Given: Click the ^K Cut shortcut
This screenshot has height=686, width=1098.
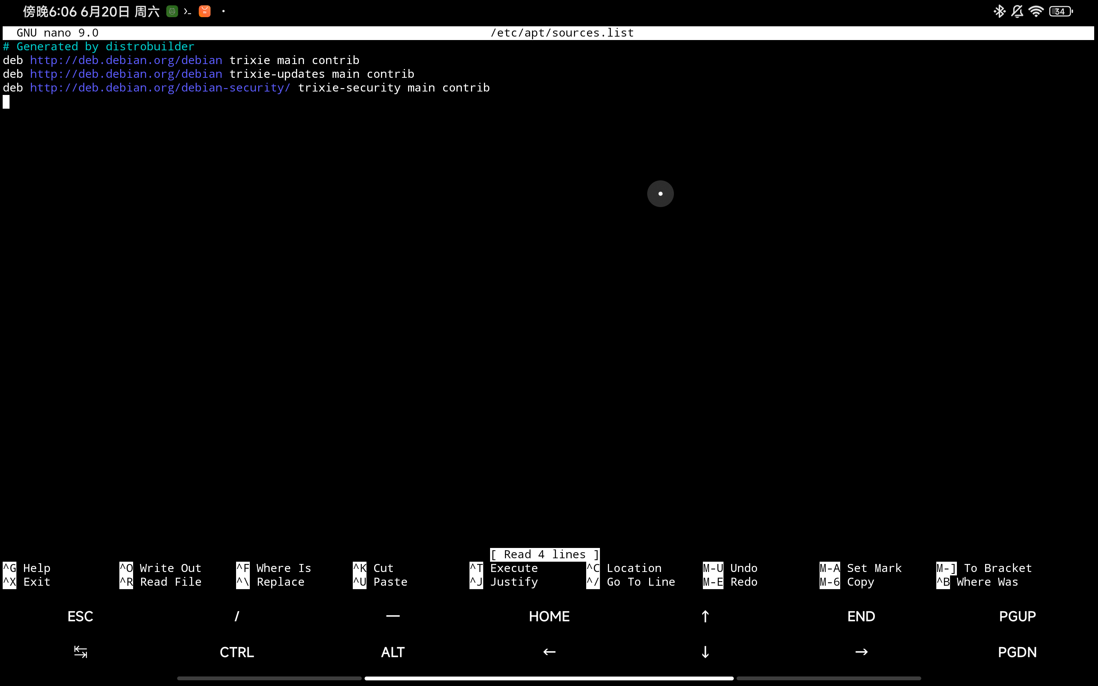Looking at the screenshot, I should click(373, 568).
